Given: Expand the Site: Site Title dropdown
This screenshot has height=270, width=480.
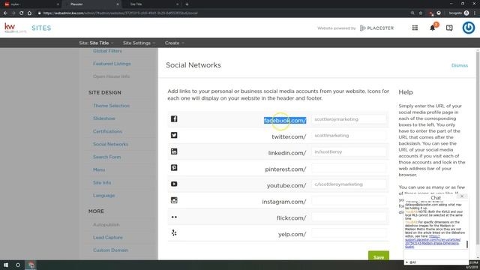Looking at the screenshot, I should [x=96, y=43].
